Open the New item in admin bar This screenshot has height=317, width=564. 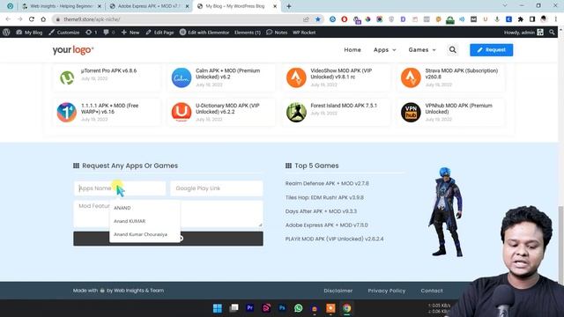(x=130, y=33)
